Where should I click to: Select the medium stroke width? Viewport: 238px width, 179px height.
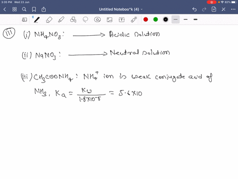point(185,19)
